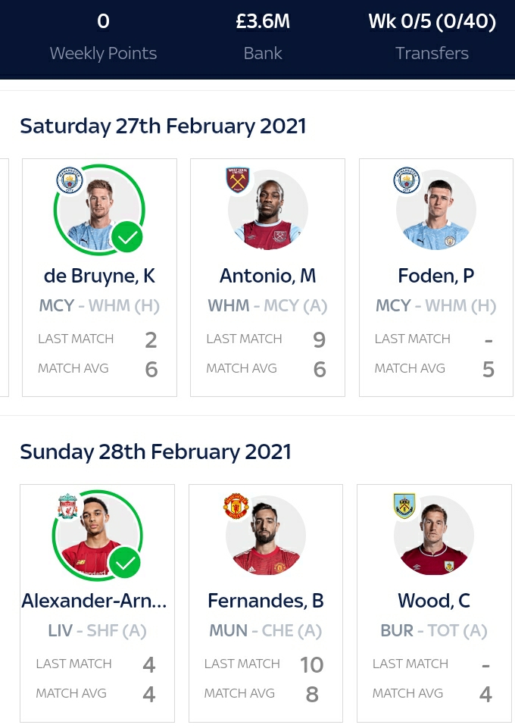
Task: Click Burnley crest on Wood card
Action: 405,507
